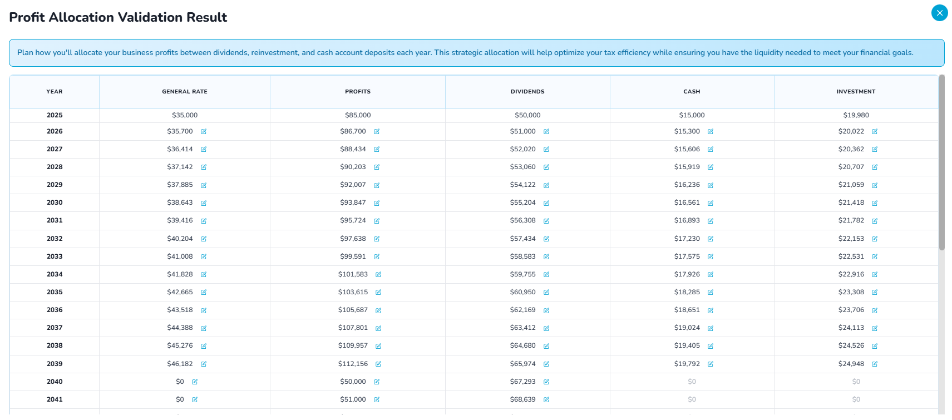Edit 2026 Dividends value $51,000
952x420 pixels.
coord(546,132)
